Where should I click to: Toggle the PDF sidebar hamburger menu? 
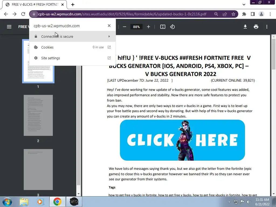pyautogui.click(x=9, y=27)
